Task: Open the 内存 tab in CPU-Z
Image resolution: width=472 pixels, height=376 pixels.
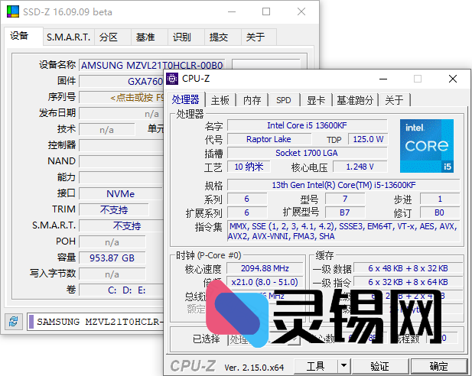Action: (252, 100)
